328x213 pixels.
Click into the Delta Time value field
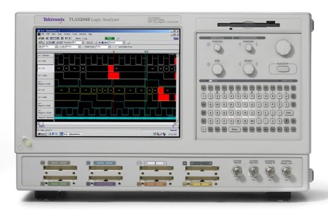(x=102, y=47)
